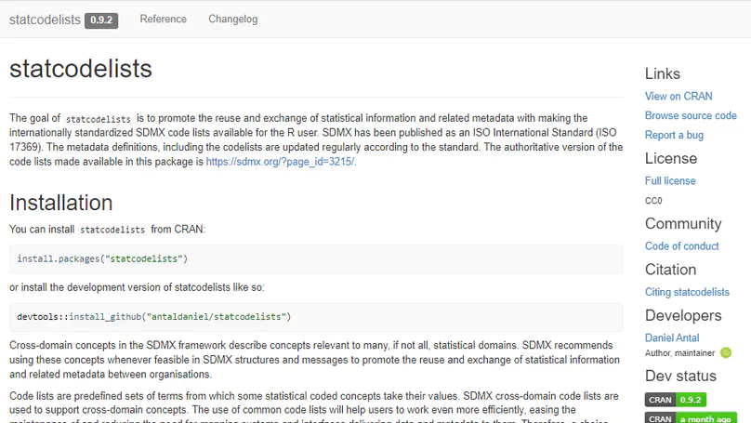The height and width of the screenshot is (423, 751).
Task: Click the green ORCID icon beside maintainer
Action: coord(726,353)
